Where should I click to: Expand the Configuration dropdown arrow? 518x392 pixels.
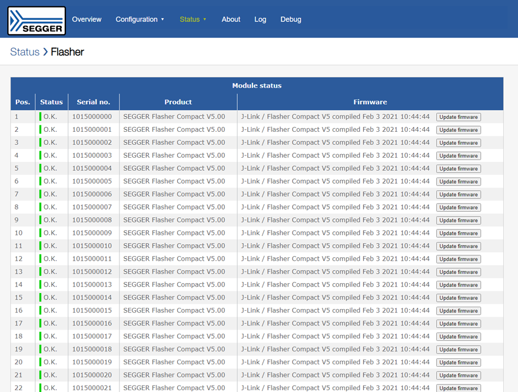pos(162,19)
